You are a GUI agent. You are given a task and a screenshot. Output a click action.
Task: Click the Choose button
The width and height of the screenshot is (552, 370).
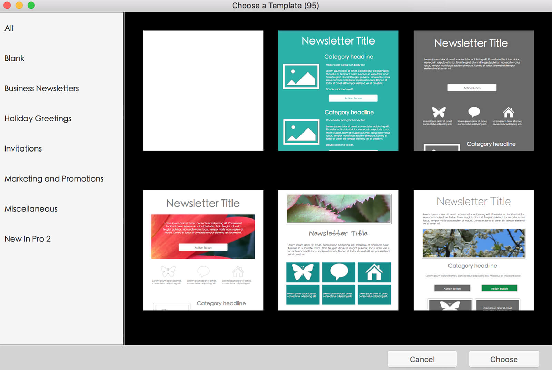pos(504,359)
